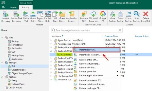The width and height of the screenshot is (152, 91).
Task: Click Move Backup action icon
Action: [x=112, y=17]
